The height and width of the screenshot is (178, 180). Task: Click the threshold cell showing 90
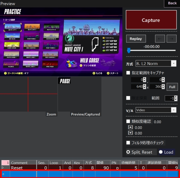(x=103, y=168)
